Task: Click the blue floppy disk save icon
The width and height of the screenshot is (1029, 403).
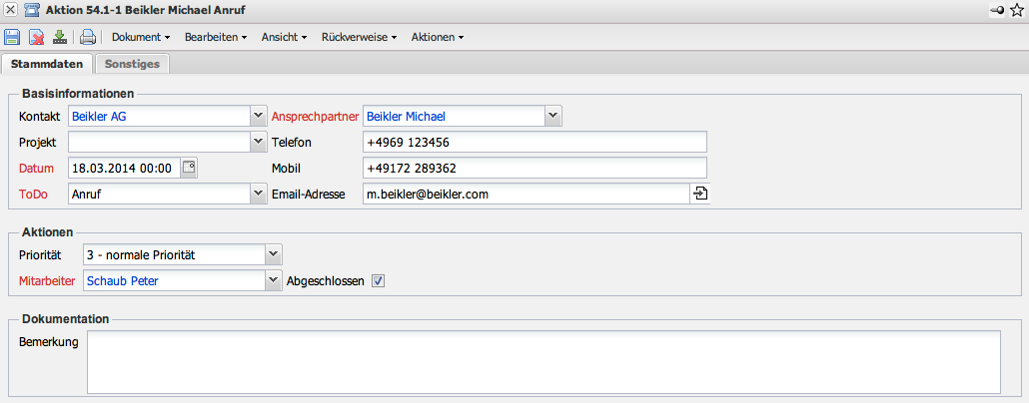Action: [x=12, y=38]
